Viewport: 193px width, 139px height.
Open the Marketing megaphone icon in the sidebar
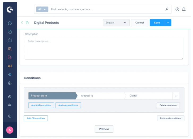point(10,66)
